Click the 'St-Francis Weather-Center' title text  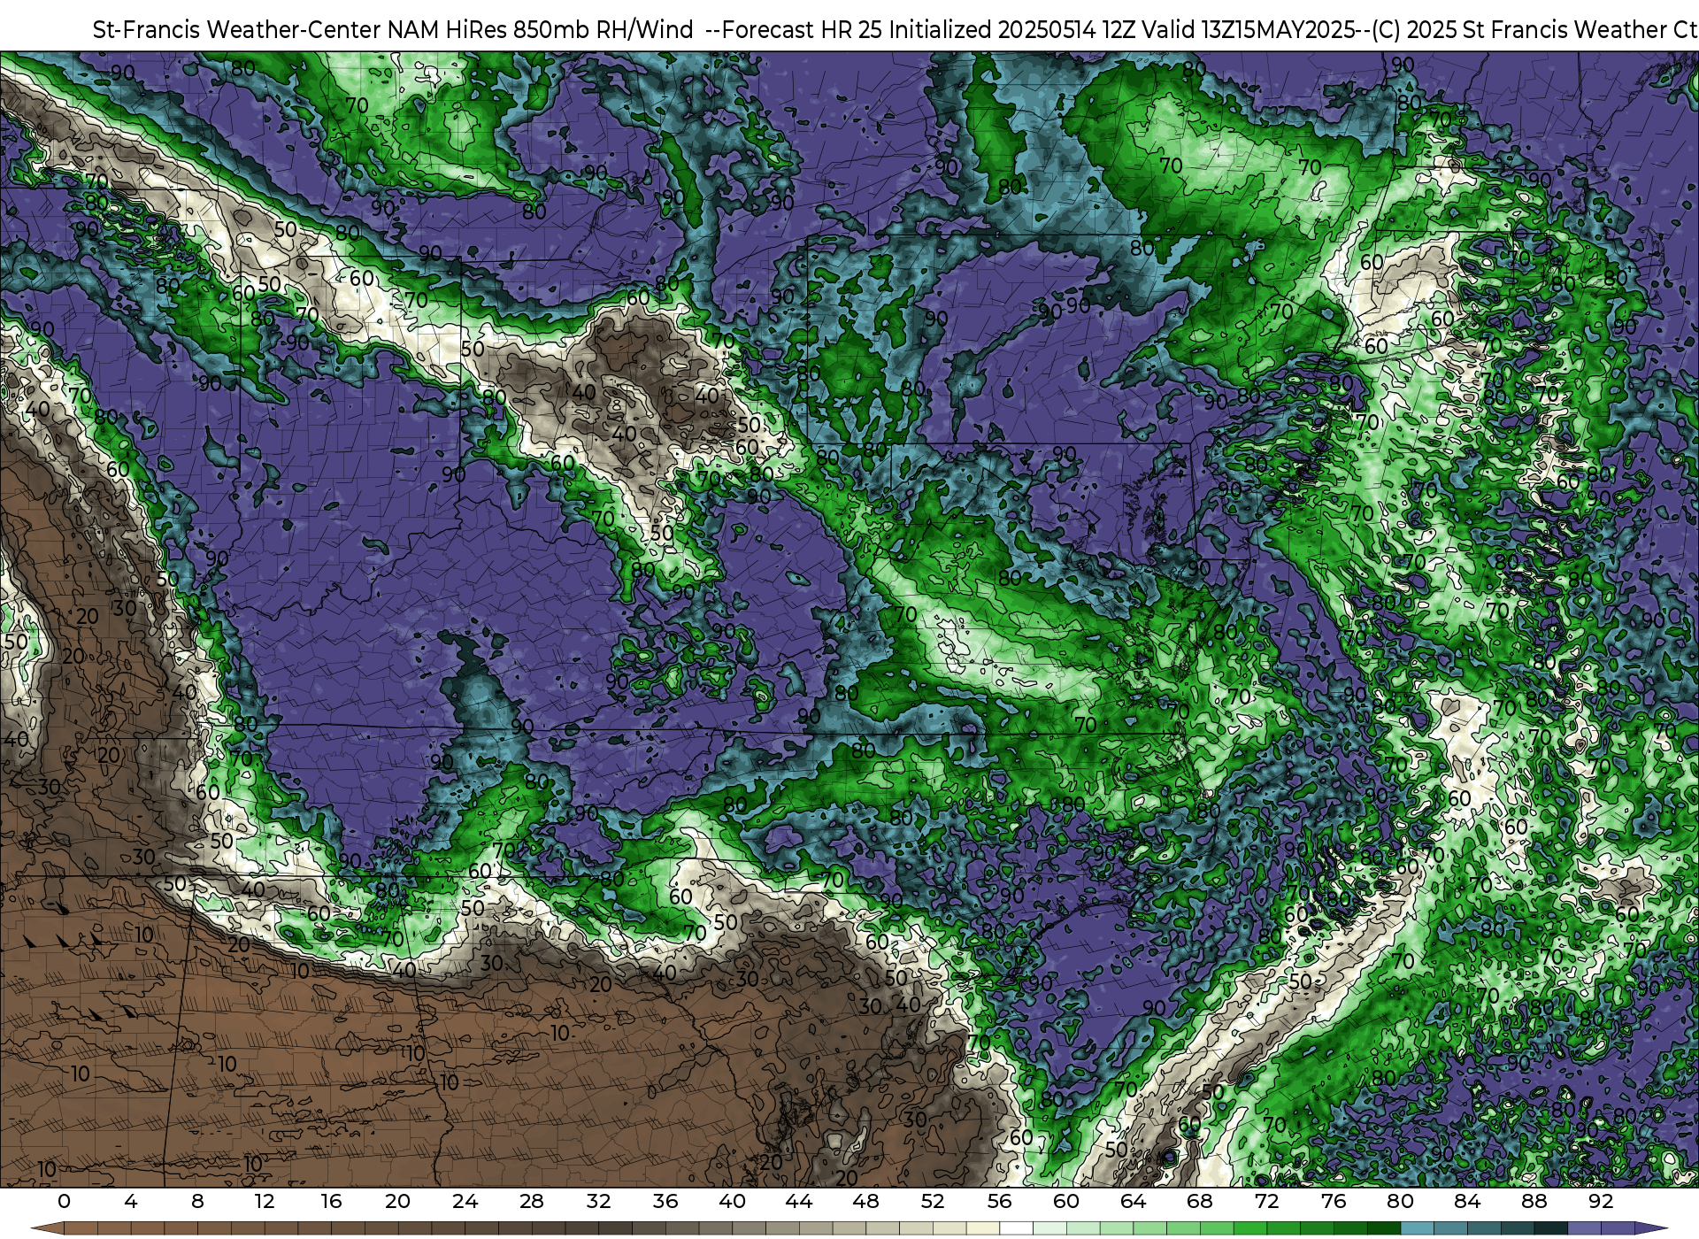[x=236, y=30]
